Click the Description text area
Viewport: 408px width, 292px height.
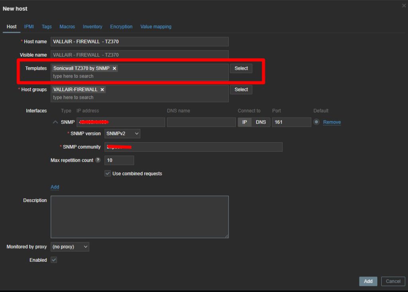[139, 217]
